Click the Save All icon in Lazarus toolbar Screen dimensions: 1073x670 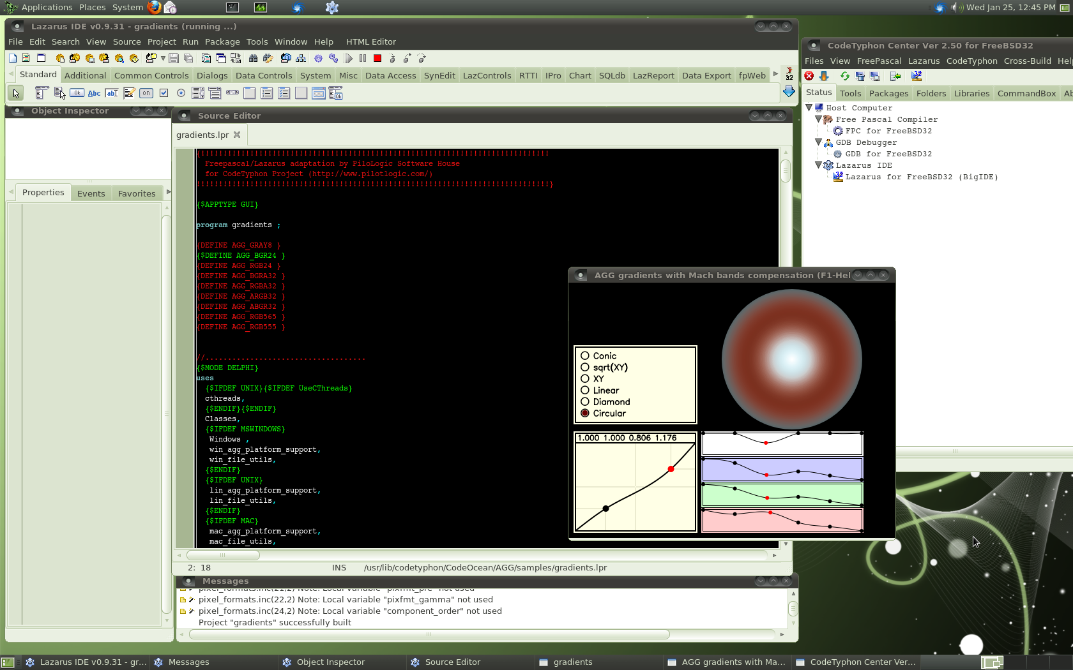pos(188,58)
